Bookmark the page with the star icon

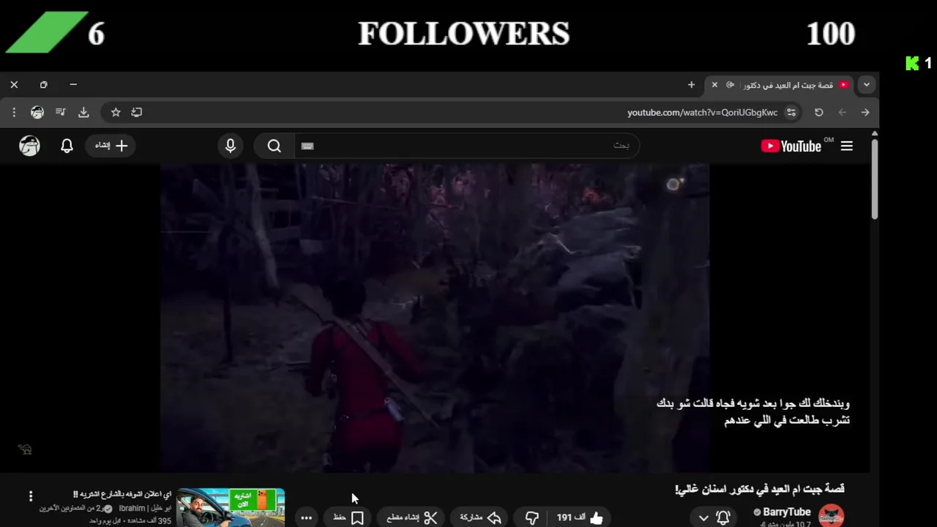click(116, 112)
